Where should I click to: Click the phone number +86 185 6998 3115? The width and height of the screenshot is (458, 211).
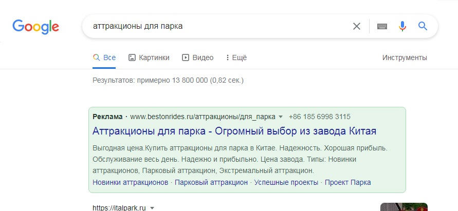tap(320, 117)
